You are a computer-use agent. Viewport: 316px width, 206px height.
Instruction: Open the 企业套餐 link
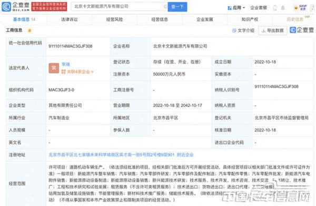259,8
